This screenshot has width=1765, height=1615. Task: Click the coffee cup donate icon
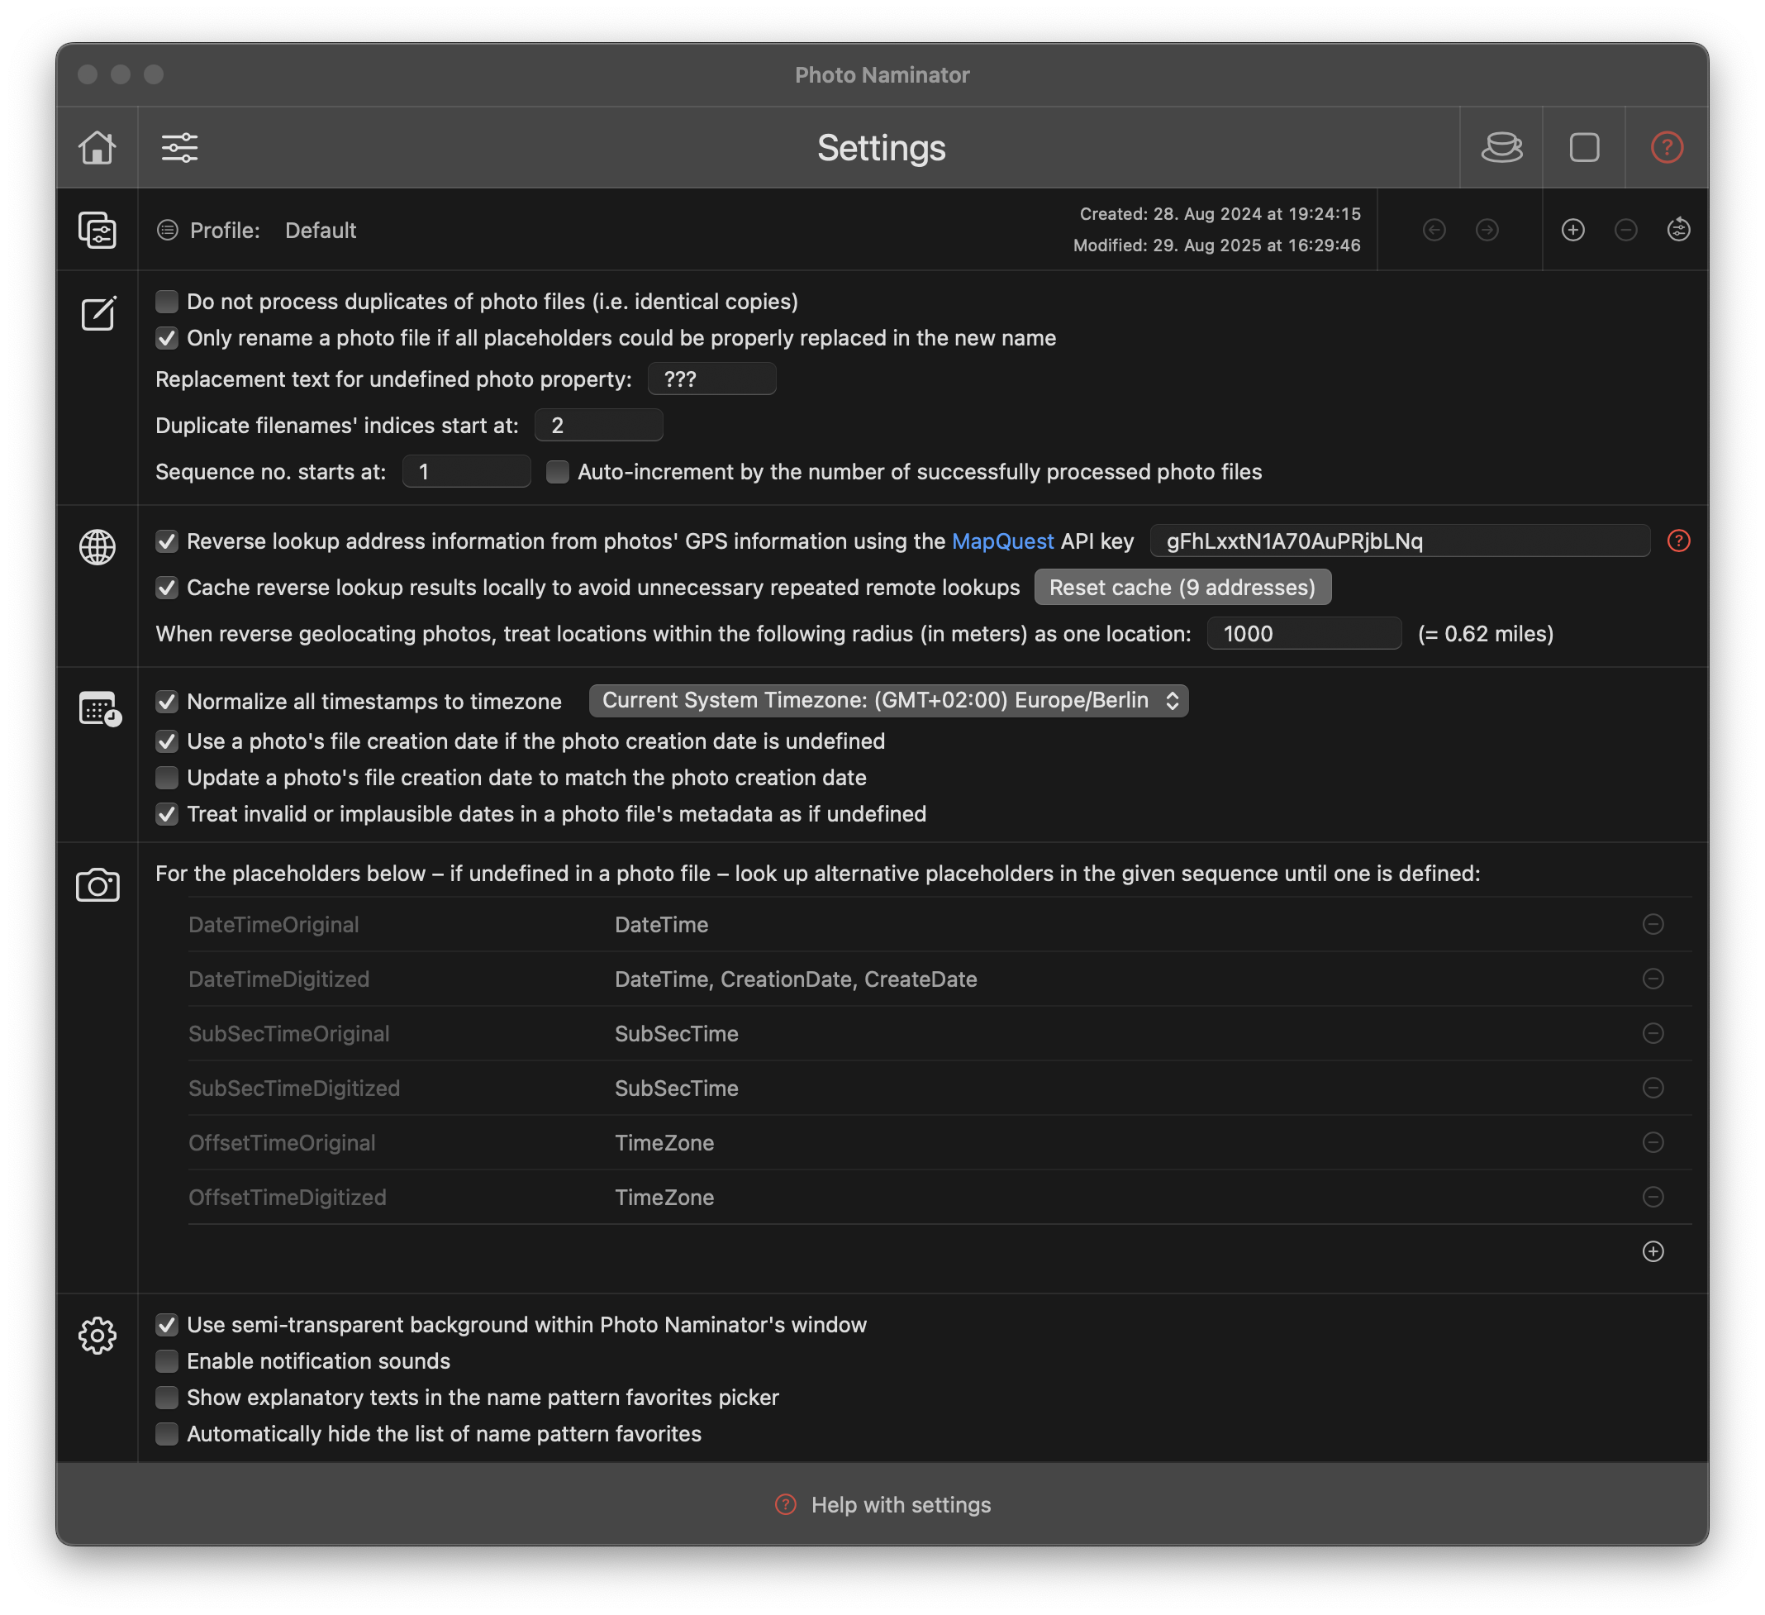pos(1501,147)
